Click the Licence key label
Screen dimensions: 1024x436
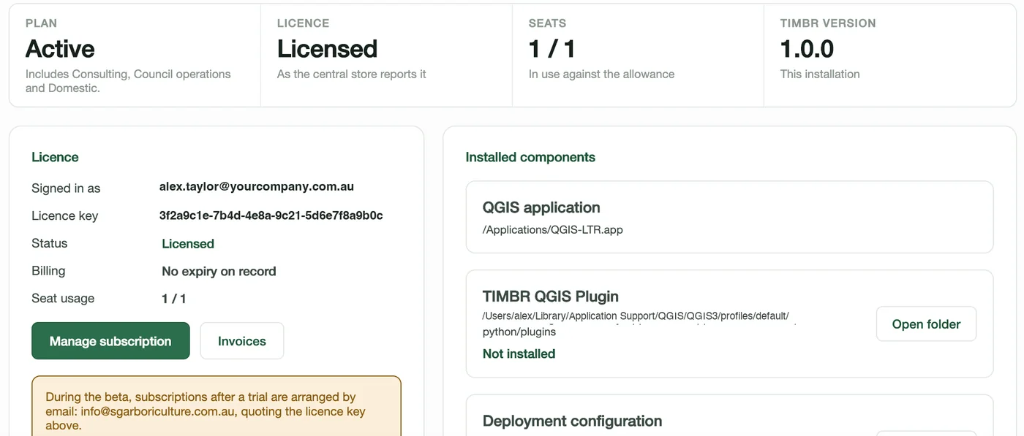(64, 216)
